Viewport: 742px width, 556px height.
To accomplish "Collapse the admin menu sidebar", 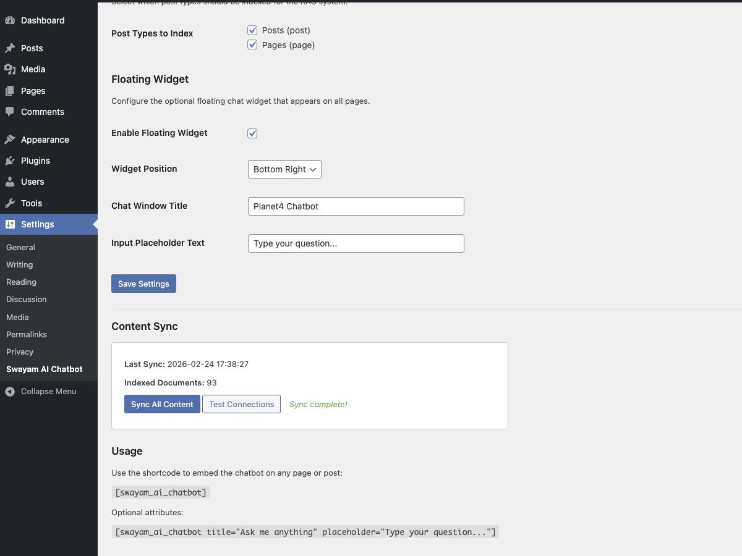I will [x=40, y=391].
